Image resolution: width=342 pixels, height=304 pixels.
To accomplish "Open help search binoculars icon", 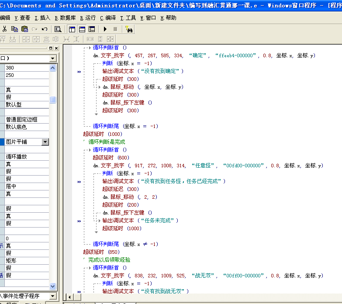I will pyautogui.click(x=129, y=29).
